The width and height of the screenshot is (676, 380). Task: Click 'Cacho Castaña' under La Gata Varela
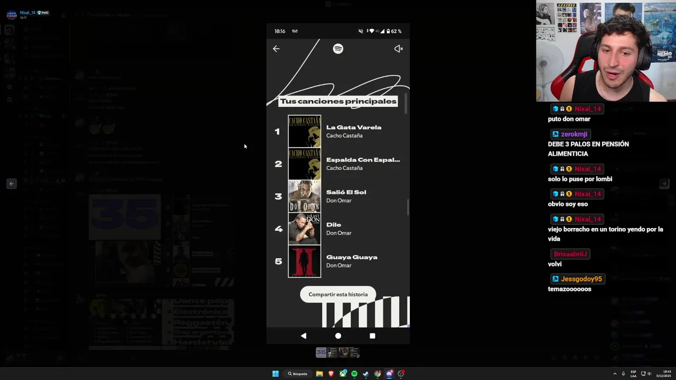click(x=344, y=136)
